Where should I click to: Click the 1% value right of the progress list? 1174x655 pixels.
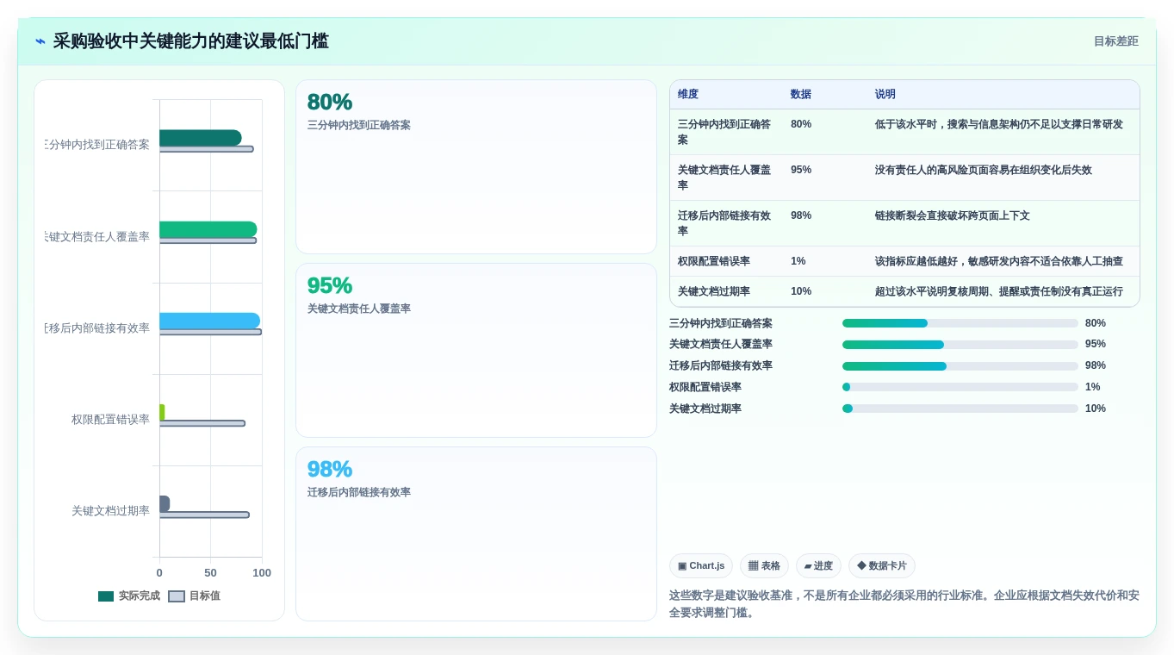(x=1093, y=387)
